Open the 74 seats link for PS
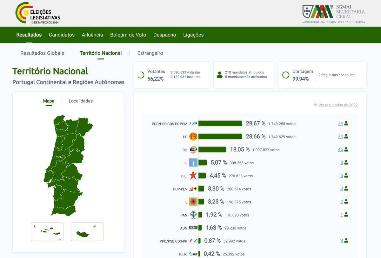Screen dimensions: 381x258 click(x=340, y=136)
